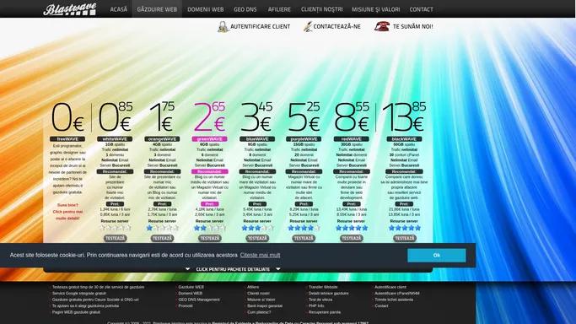Click the Te sunăm noi! link

[x=413, y=26]
